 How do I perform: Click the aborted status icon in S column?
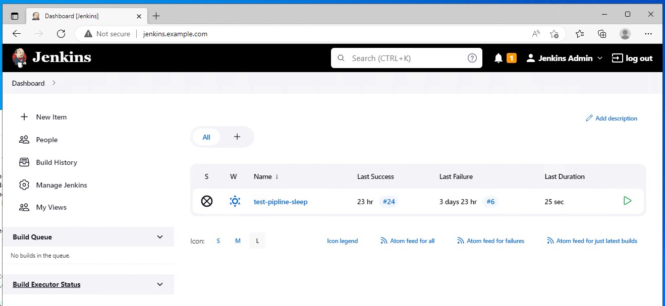coord(207,202)
